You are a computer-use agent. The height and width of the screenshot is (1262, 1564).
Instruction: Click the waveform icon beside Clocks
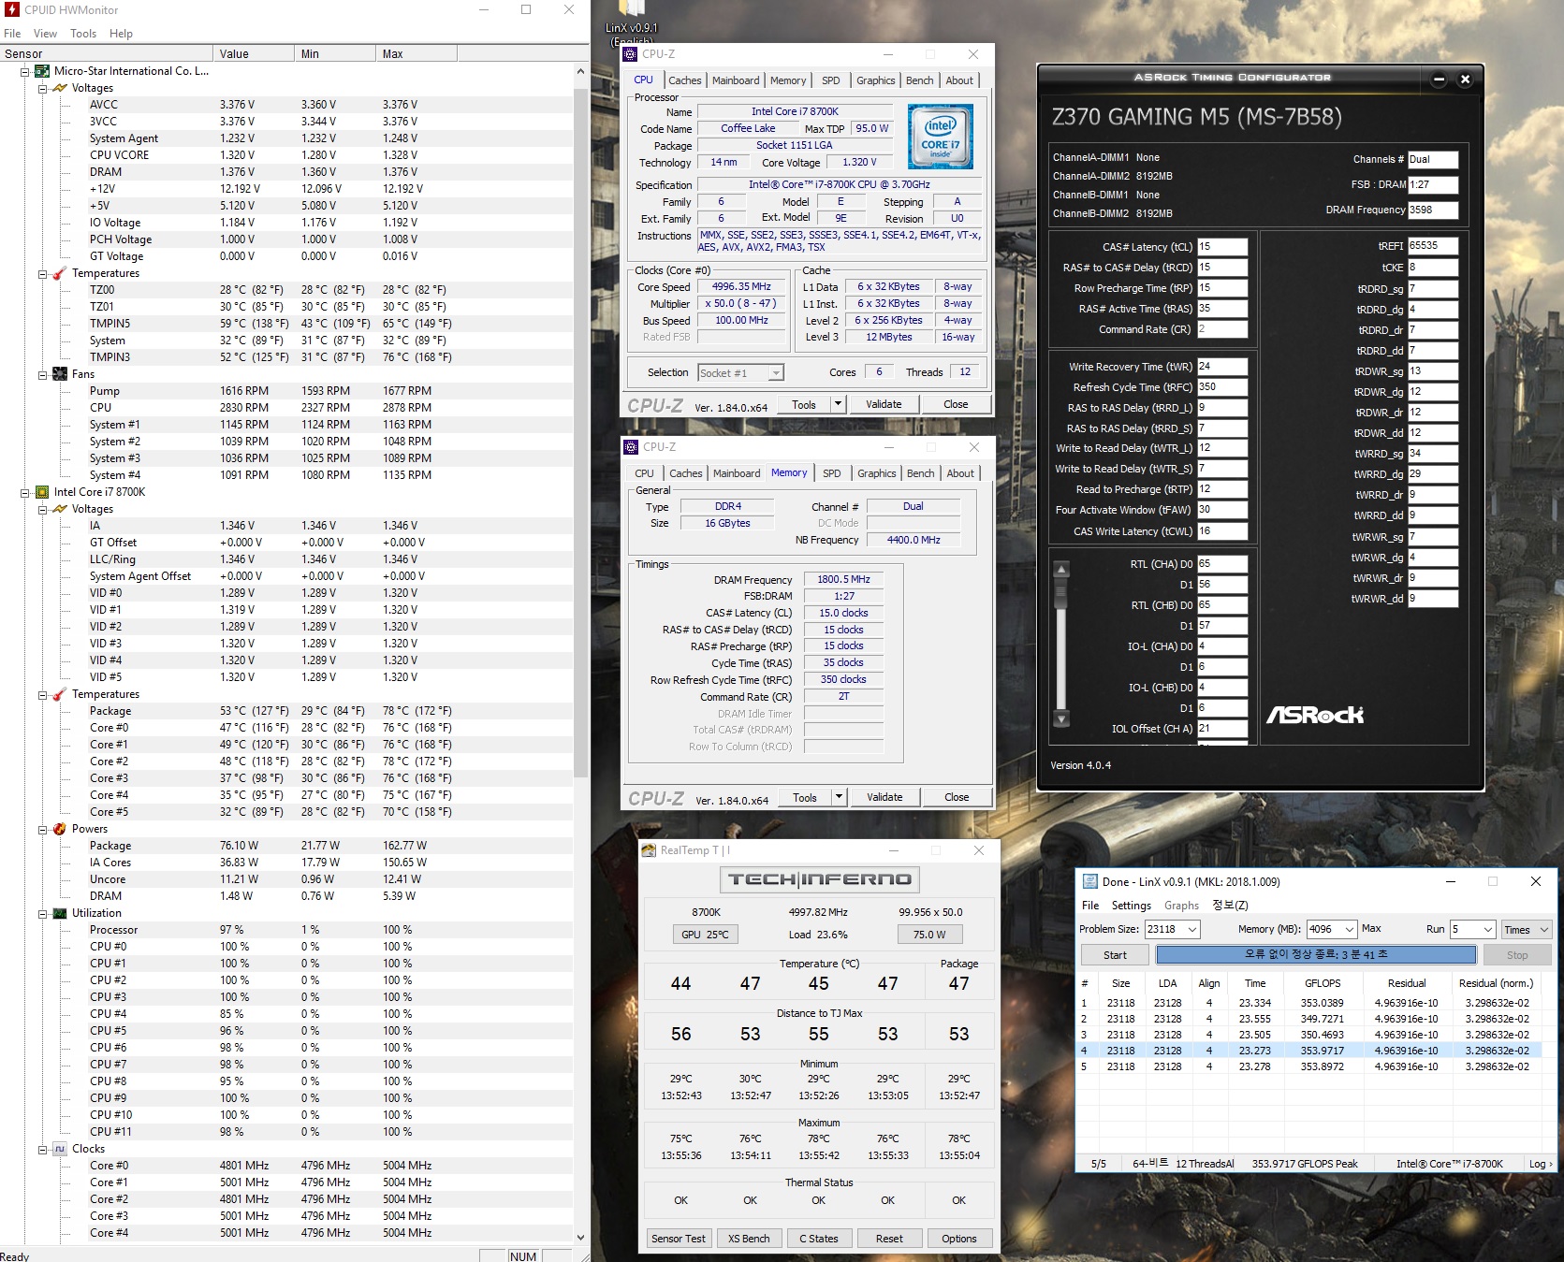coord(60,1149)
